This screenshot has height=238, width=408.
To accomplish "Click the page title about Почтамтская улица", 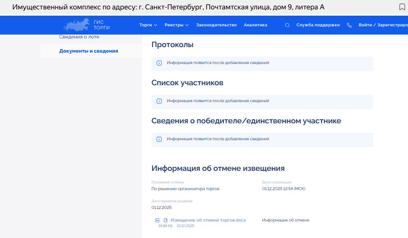I will 168,7.
